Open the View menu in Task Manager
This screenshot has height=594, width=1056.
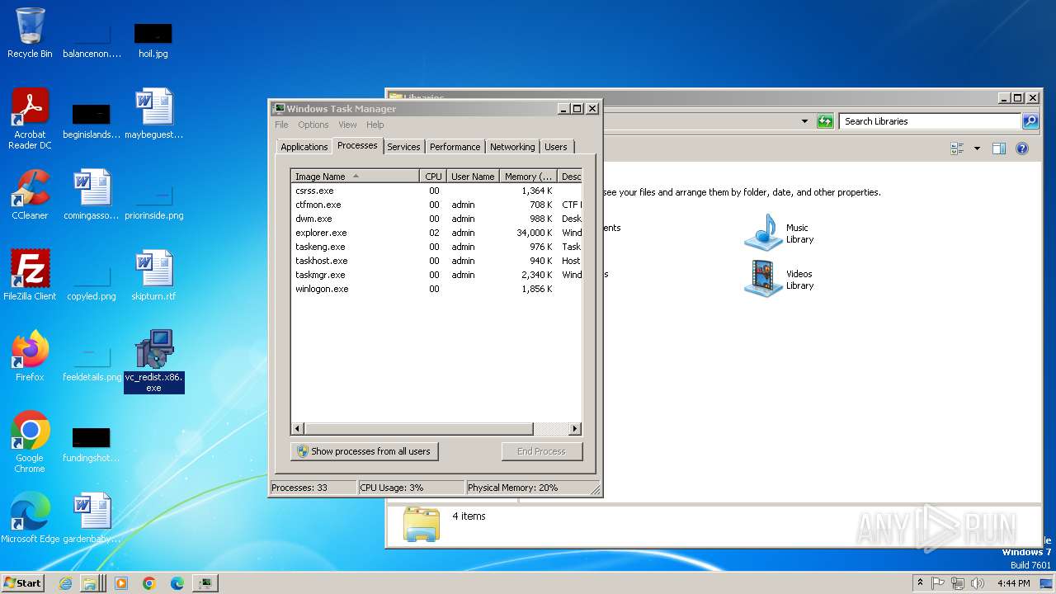click(x=347, y=125)
